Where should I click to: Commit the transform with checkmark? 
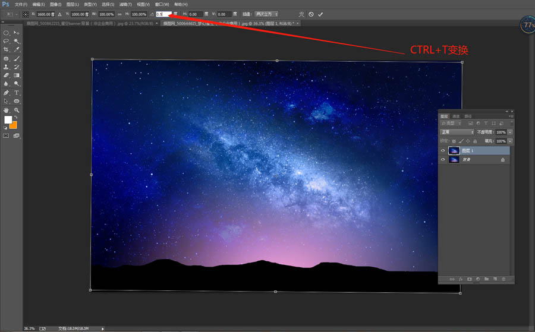point(320,14)
